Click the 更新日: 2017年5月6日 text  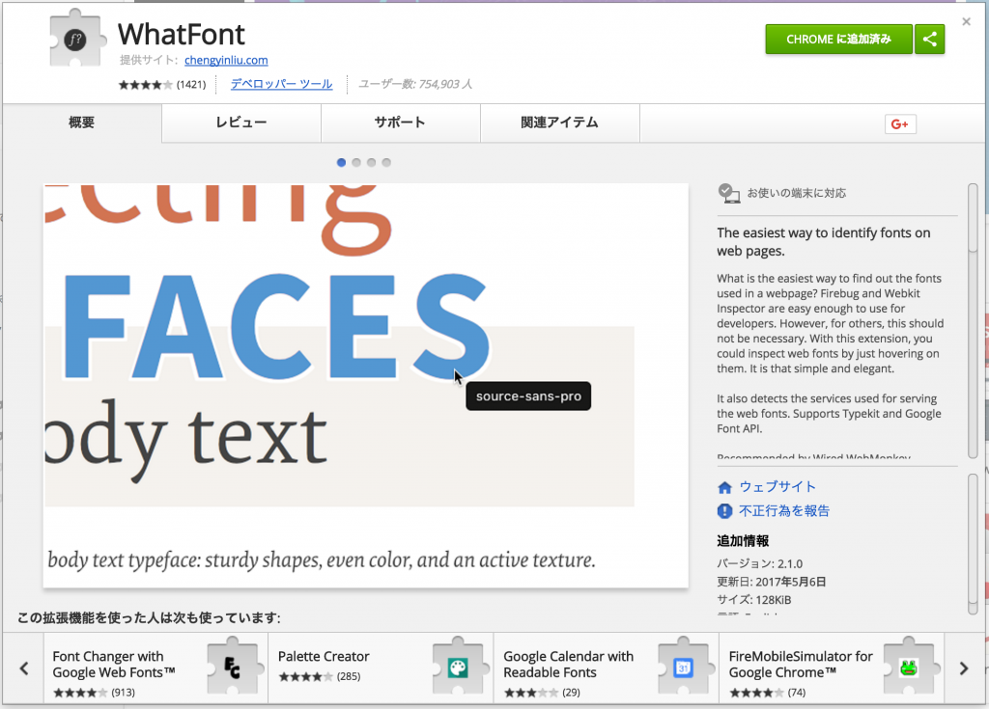[x=772, y=582]
